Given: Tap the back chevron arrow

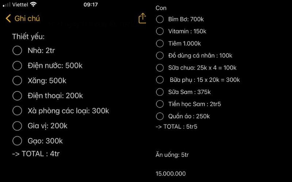Looking at the screenshot, I should (x=8, y=19).
